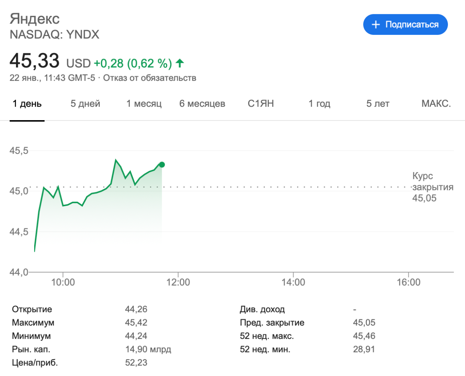Click the Рын. кап. value 14,90 млрд
This screenshot has height=376, width=465.
[x=148, y=350]
